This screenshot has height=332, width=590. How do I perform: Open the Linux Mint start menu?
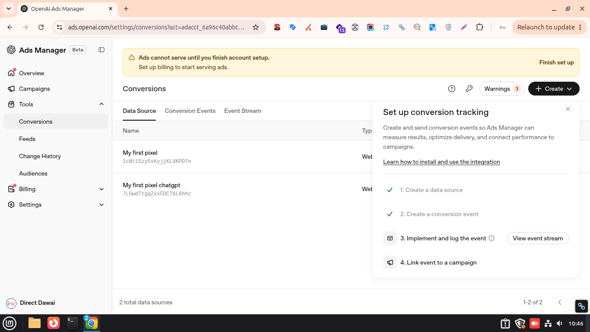[10, 323]
